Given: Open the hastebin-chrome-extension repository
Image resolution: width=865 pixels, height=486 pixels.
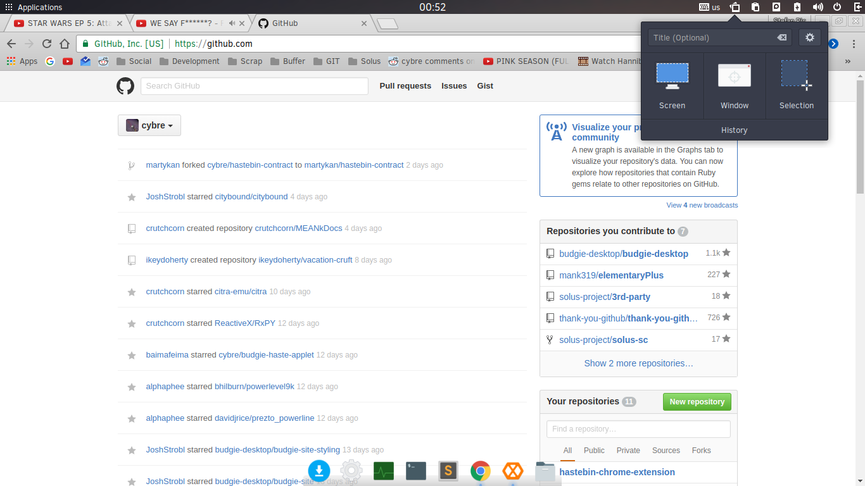Looking at the screenshot, I should (617, 472).
